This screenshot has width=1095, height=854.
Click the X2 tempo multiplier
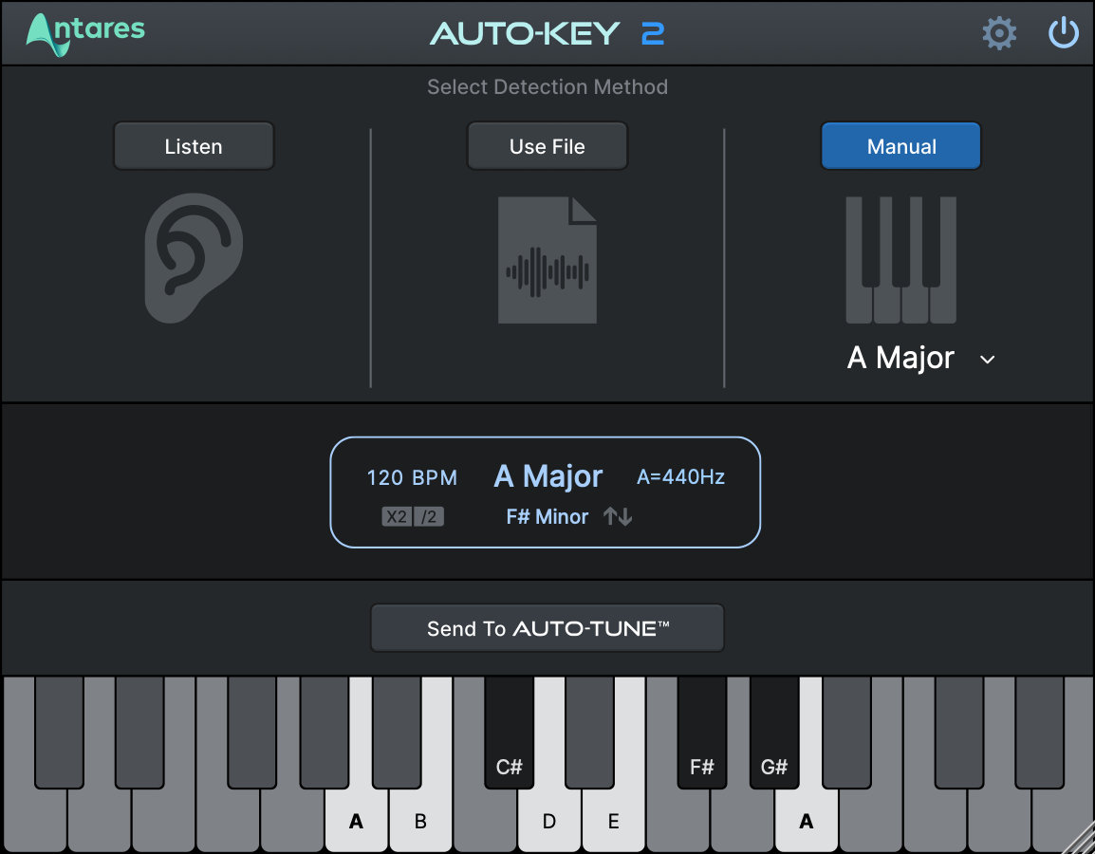click(x=399, y=516)
